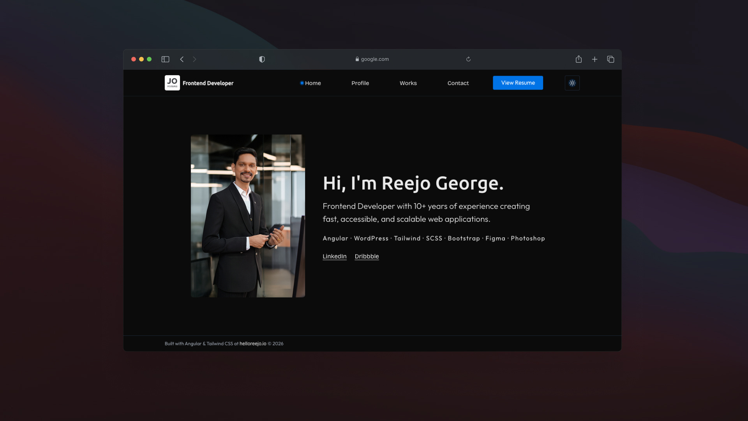Visit Reejo's Dribbble page
Screen dimensions: 748x421
pos(366,256)
